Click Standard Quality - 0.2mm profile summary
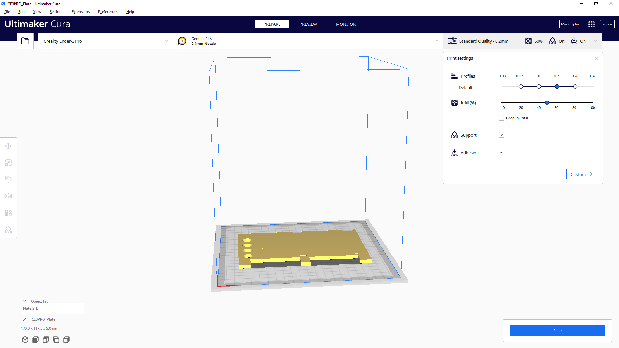Screen dimensions: 619x348 click(x=484, y=41)
